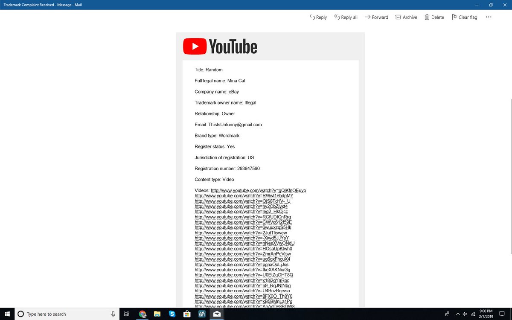Open the more actions ellipsis menu

pos(489,17)
